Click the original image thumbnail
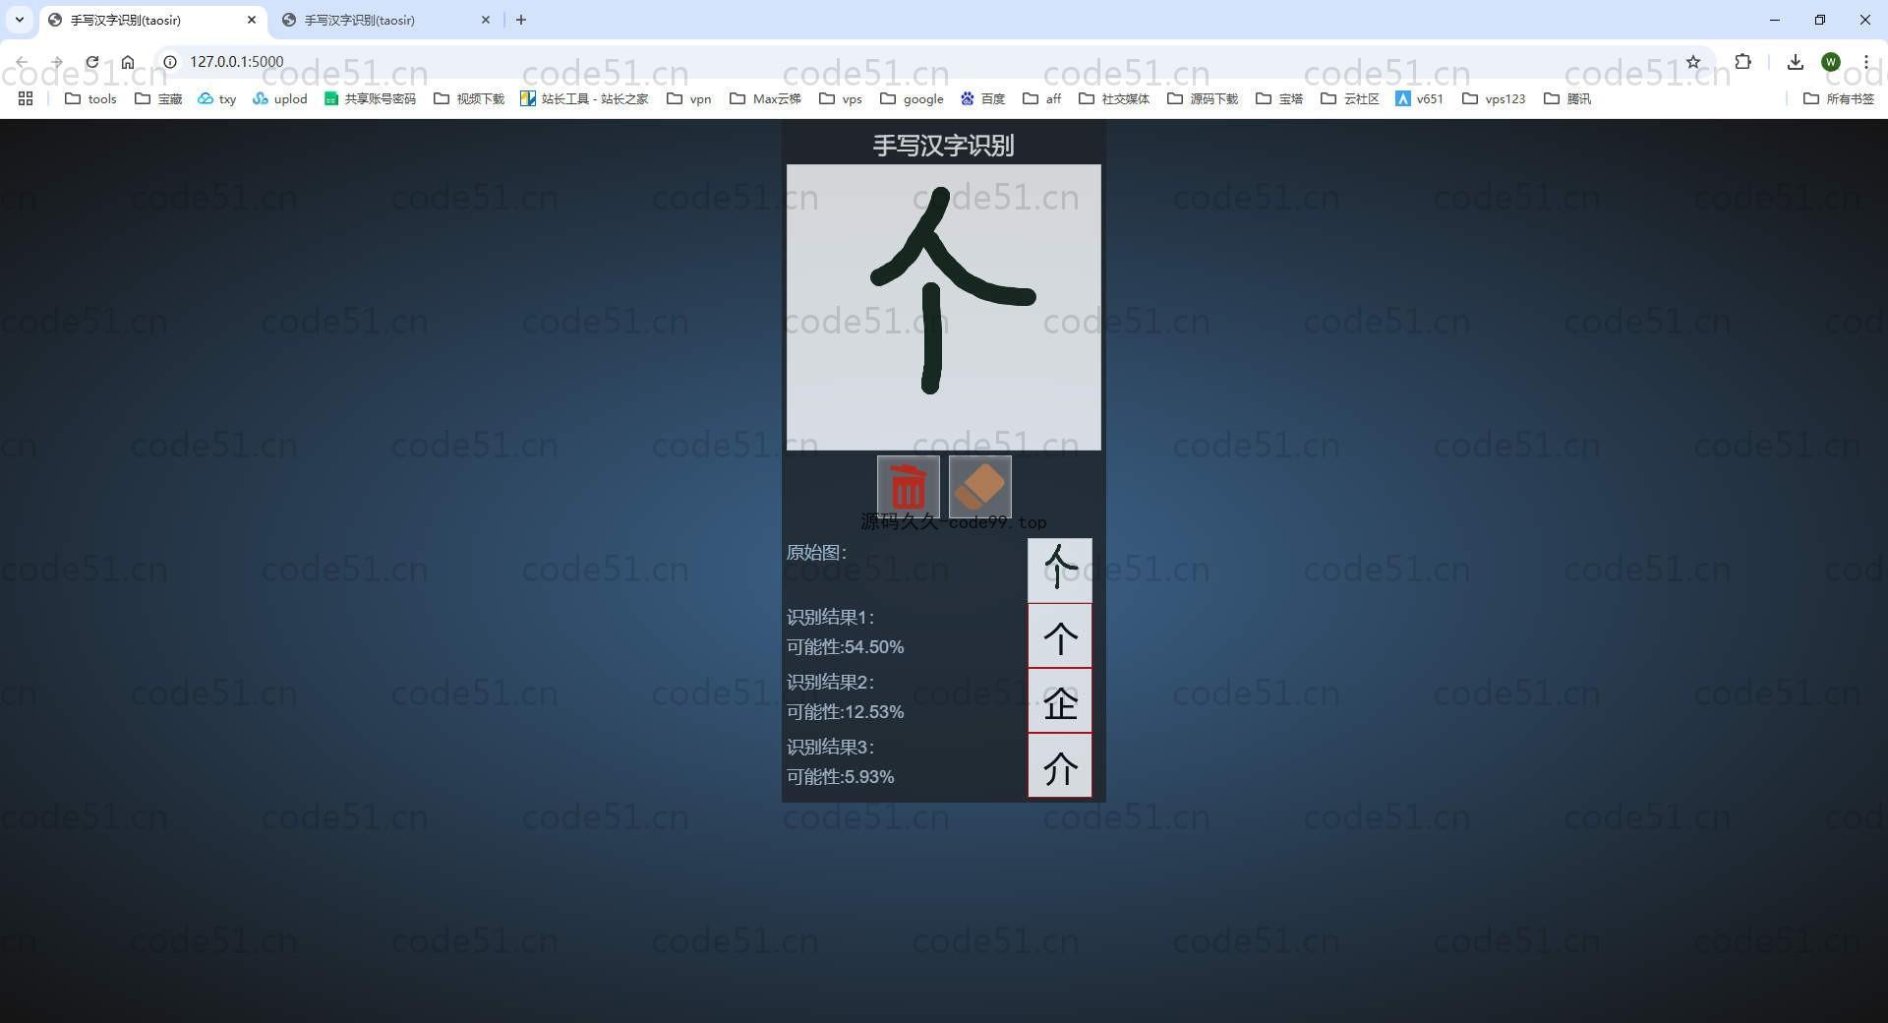 tap(1060, 571)
